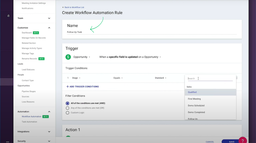Viewport: 256px width, 143px height.
Task: Click the stage Search field
Action: point(210,78)
